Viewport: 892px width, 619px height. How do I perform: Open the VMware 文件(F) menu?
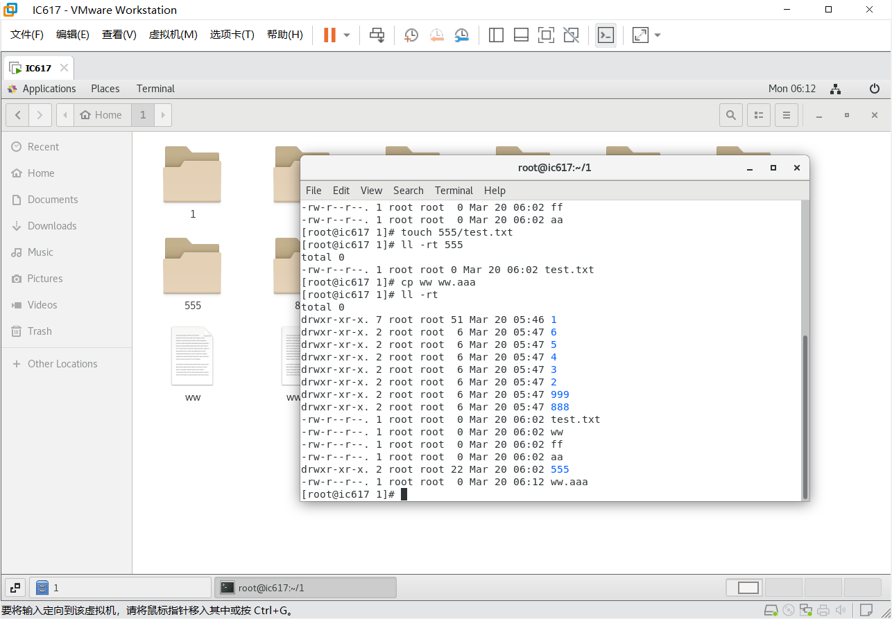point(27,35)
